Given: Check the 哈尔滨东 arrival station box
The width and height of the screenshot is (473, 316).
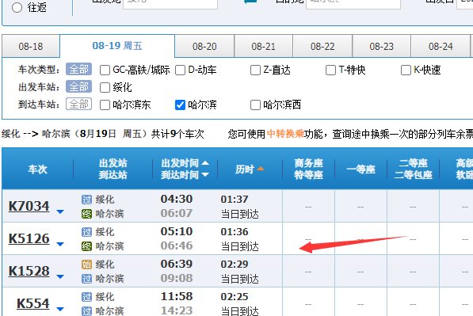Looking at the screenshot, I should point(105,105).
